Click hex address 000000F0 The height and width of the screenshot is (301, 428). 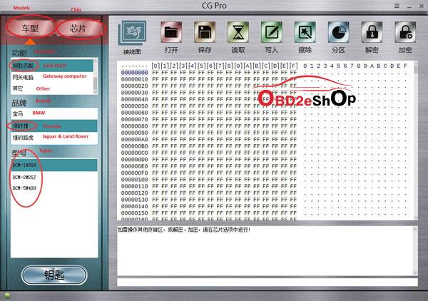135,173
